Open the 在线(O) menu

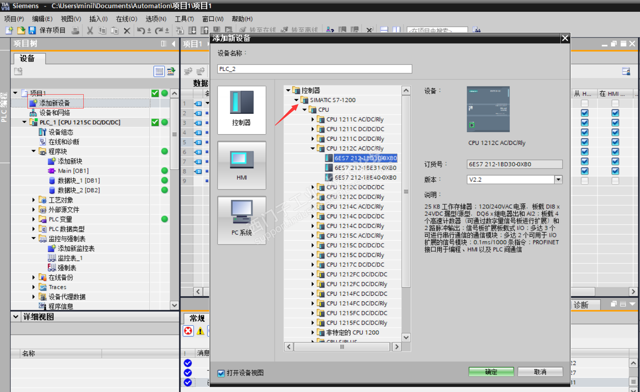point(126,19)
